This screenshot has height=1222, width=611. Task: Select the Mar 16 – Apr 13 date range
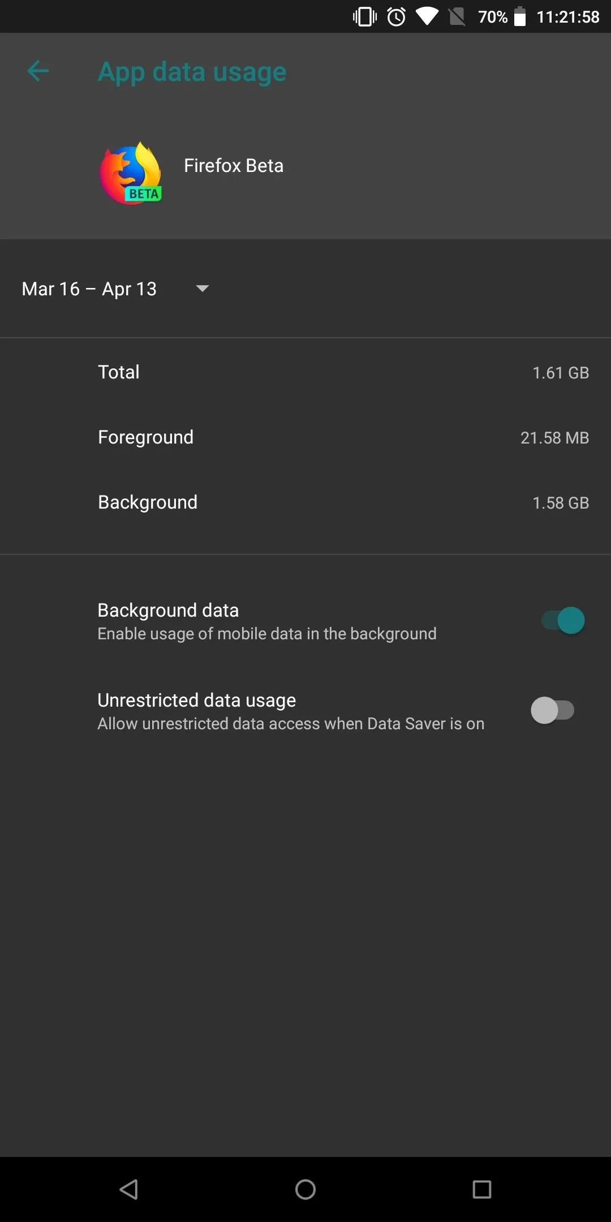pos(89,289)
